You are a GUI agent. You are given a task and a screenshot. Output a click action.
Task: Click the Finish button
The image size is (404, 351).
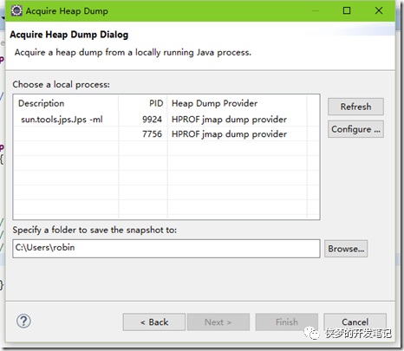(287, 322)
